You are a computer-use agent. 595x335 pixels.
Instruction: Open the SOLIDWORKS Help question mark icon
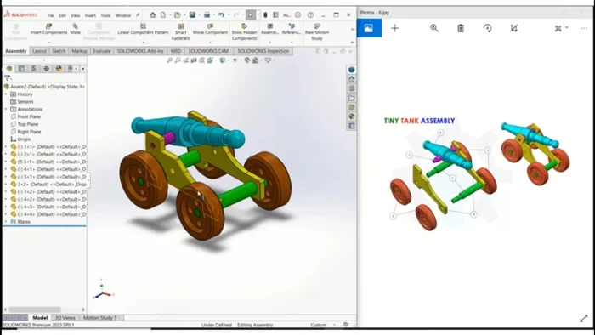pyautogui.click(x=310, y=14)
